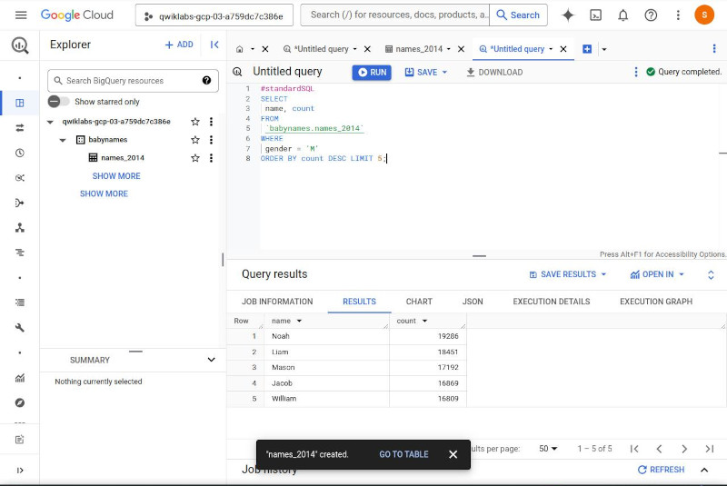Open the main navigation hamburger menu
This screenshot has width=727, height=486.
tap(21, 15)
